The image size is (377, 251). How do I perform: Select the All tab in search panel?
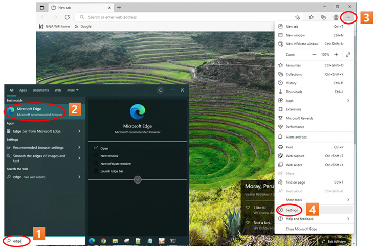[x=11, y=90]
